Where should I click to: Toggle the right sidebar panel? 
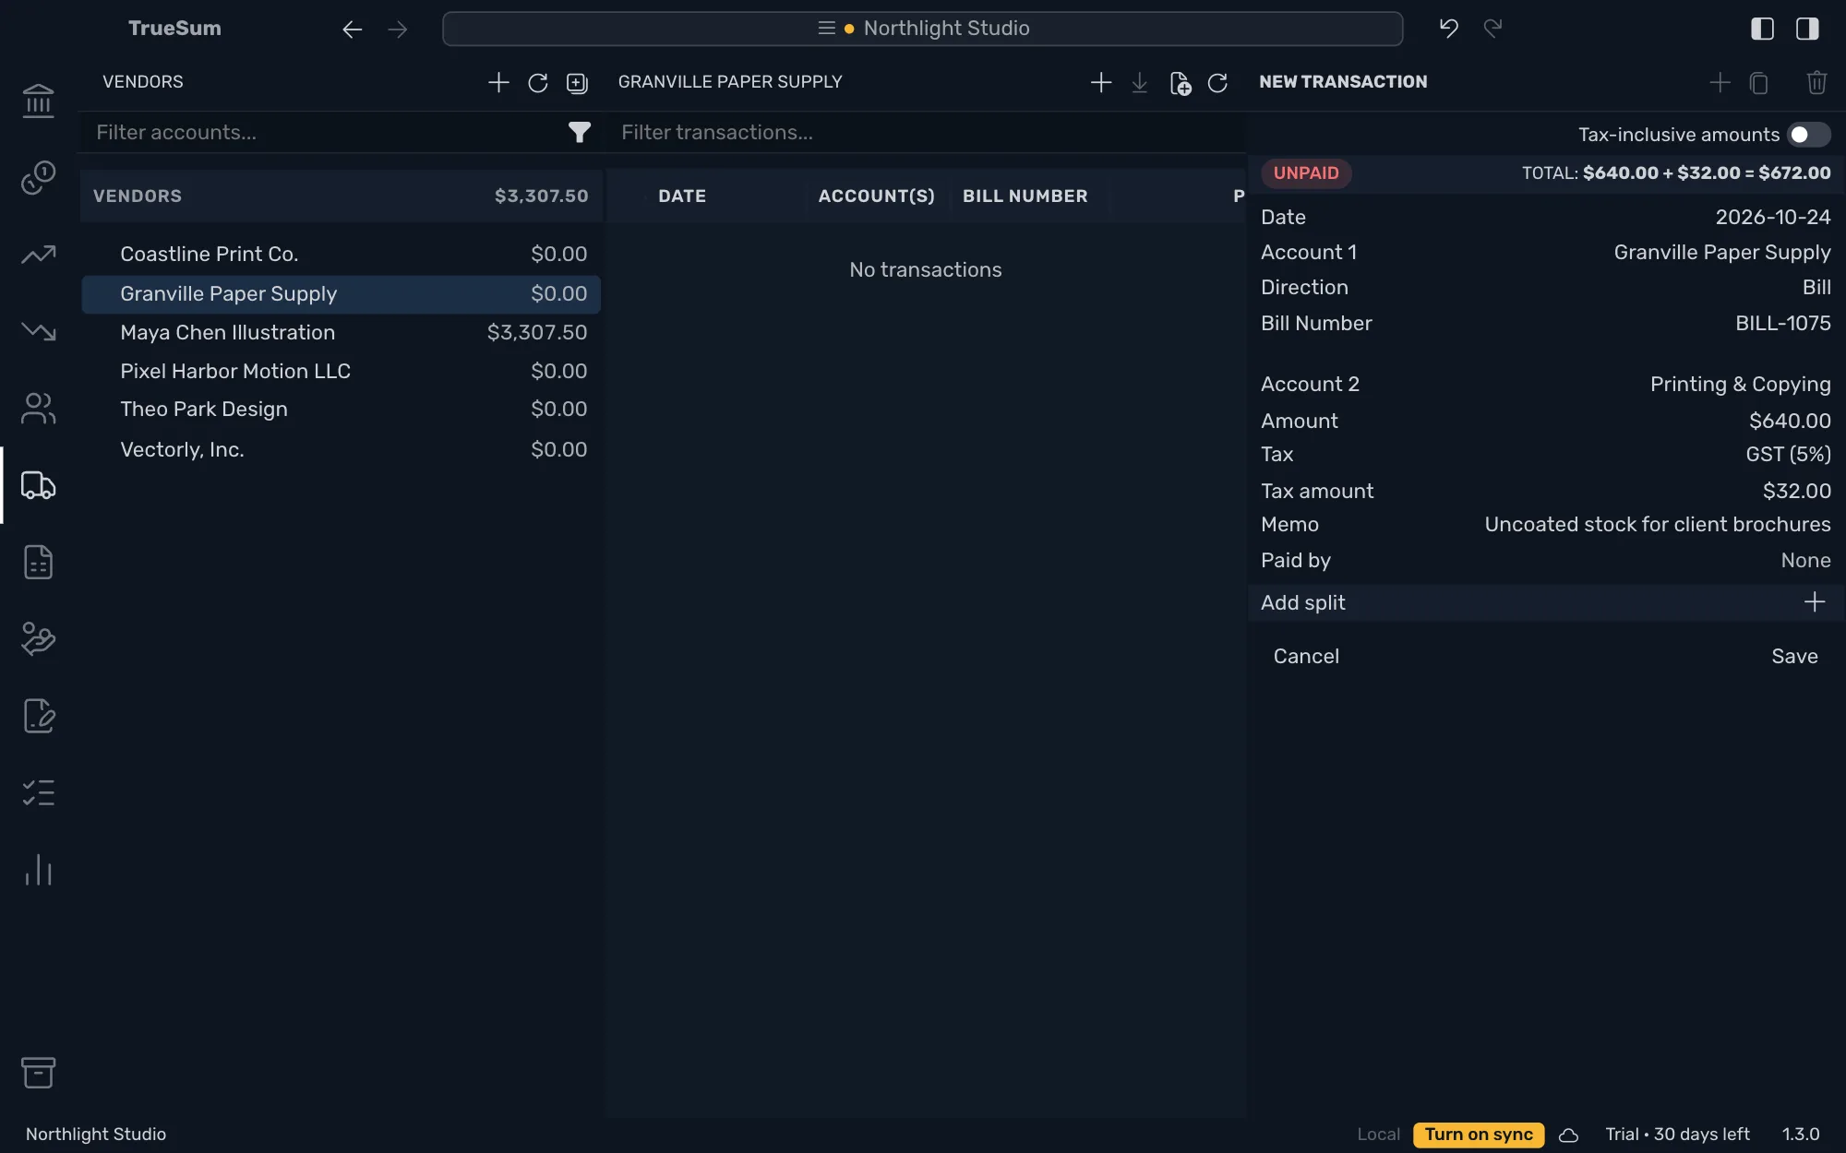pos(1807,29)
